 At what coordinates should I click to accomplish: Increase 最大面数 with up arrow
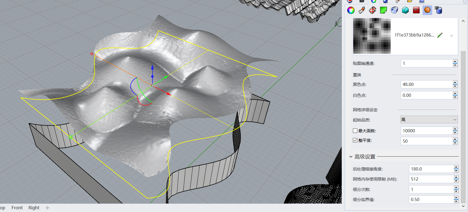pyautogui.click(x=455, y=129)
